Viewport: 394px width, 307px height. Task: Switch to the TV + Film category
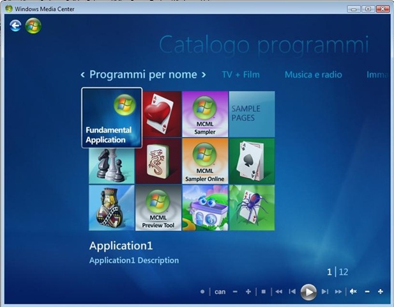(241, 75)
